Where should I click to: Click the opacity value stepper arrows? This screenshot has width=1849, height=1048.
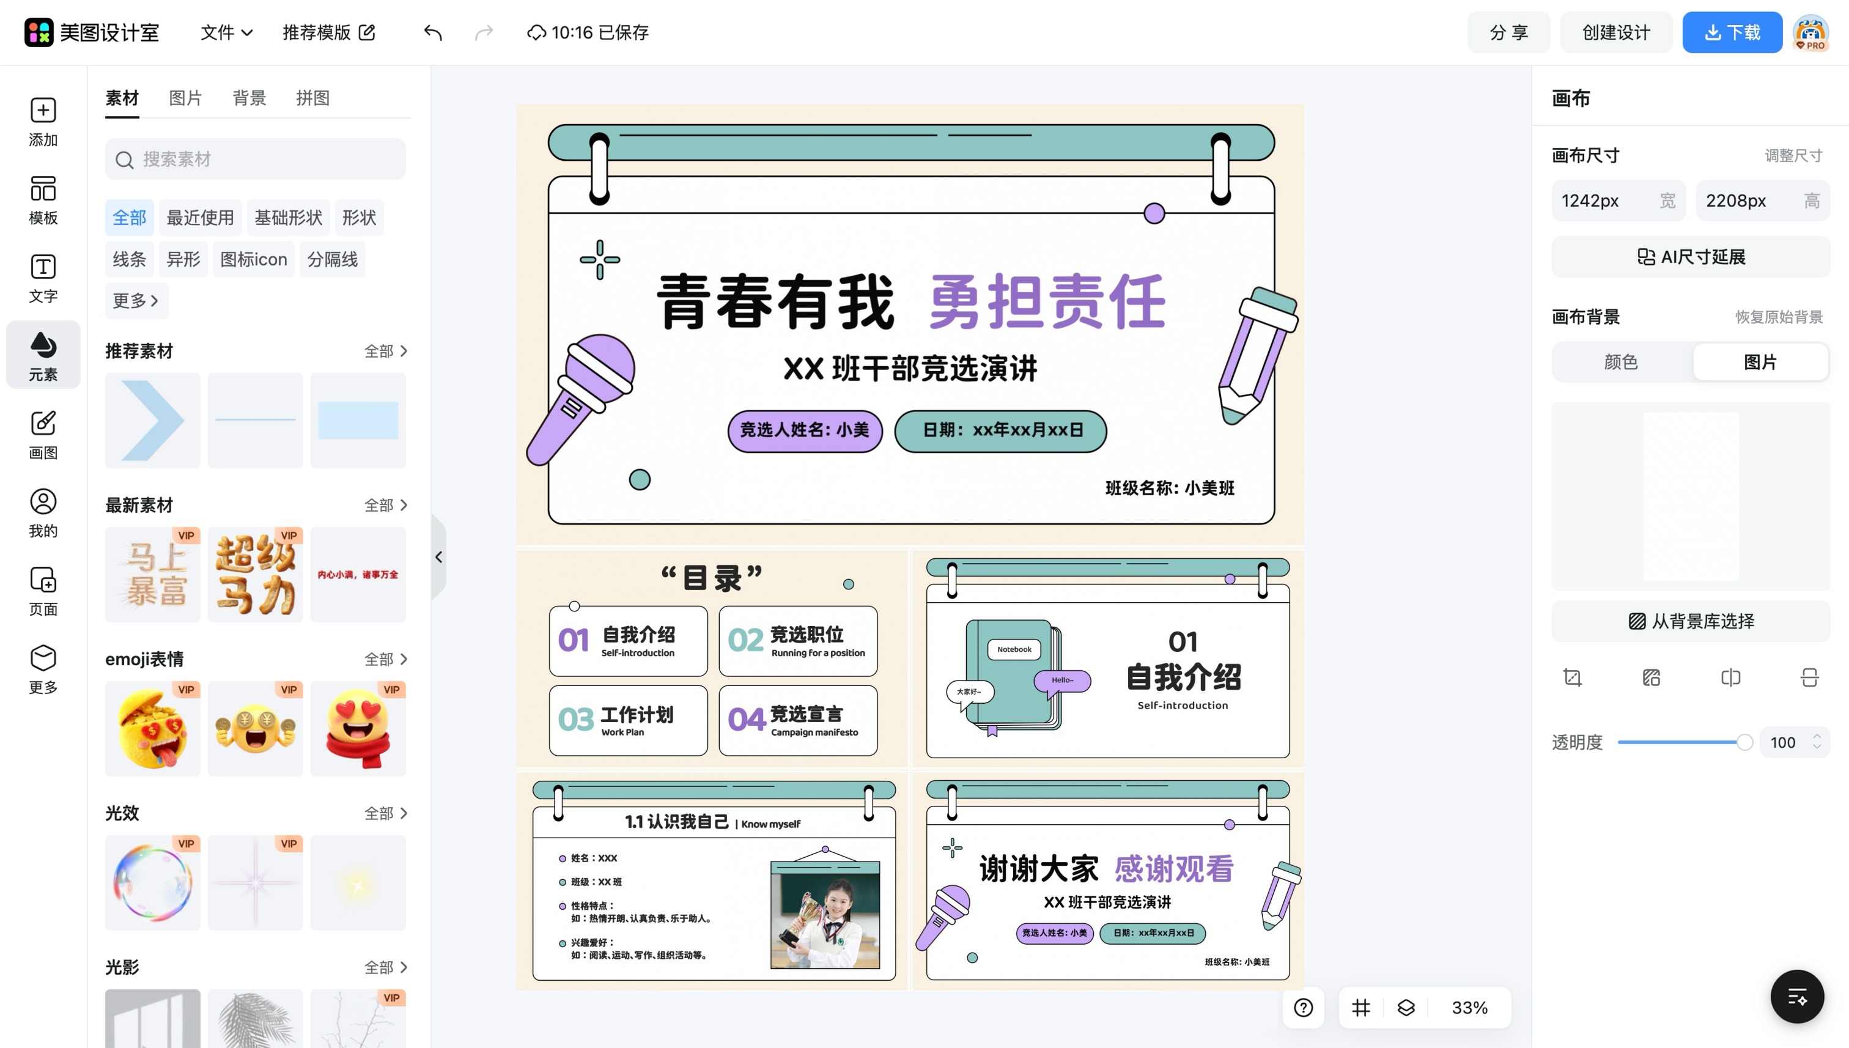(1817, 742)
